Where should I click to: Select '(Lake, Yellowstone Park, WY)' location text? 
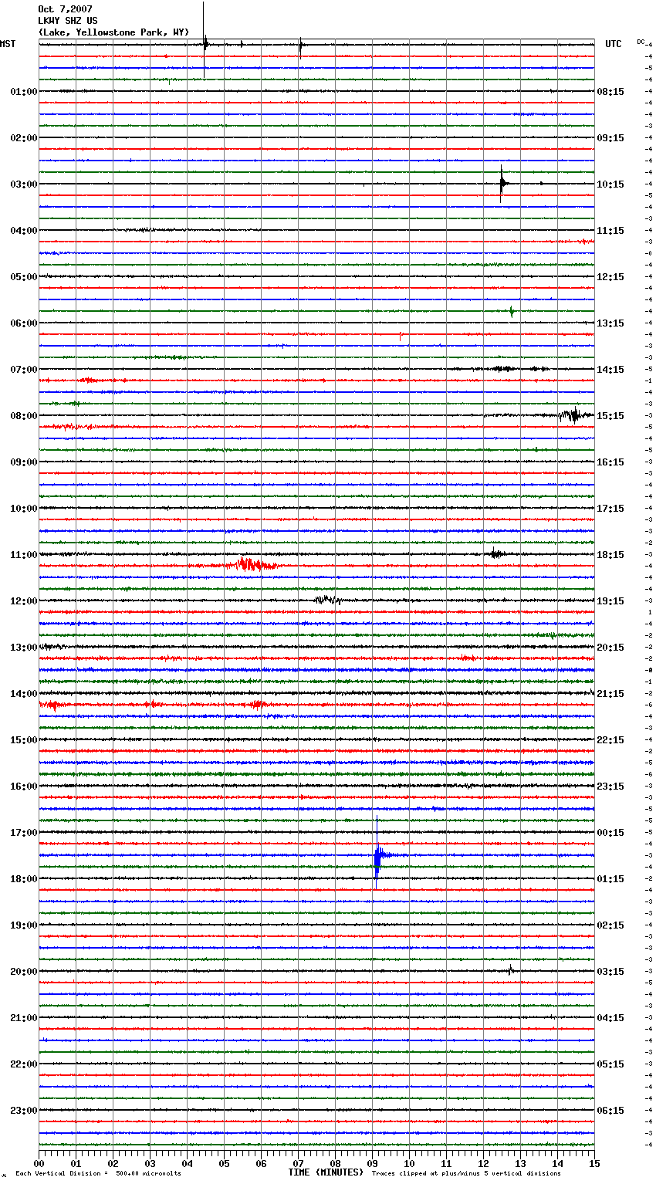coord(113,32)
